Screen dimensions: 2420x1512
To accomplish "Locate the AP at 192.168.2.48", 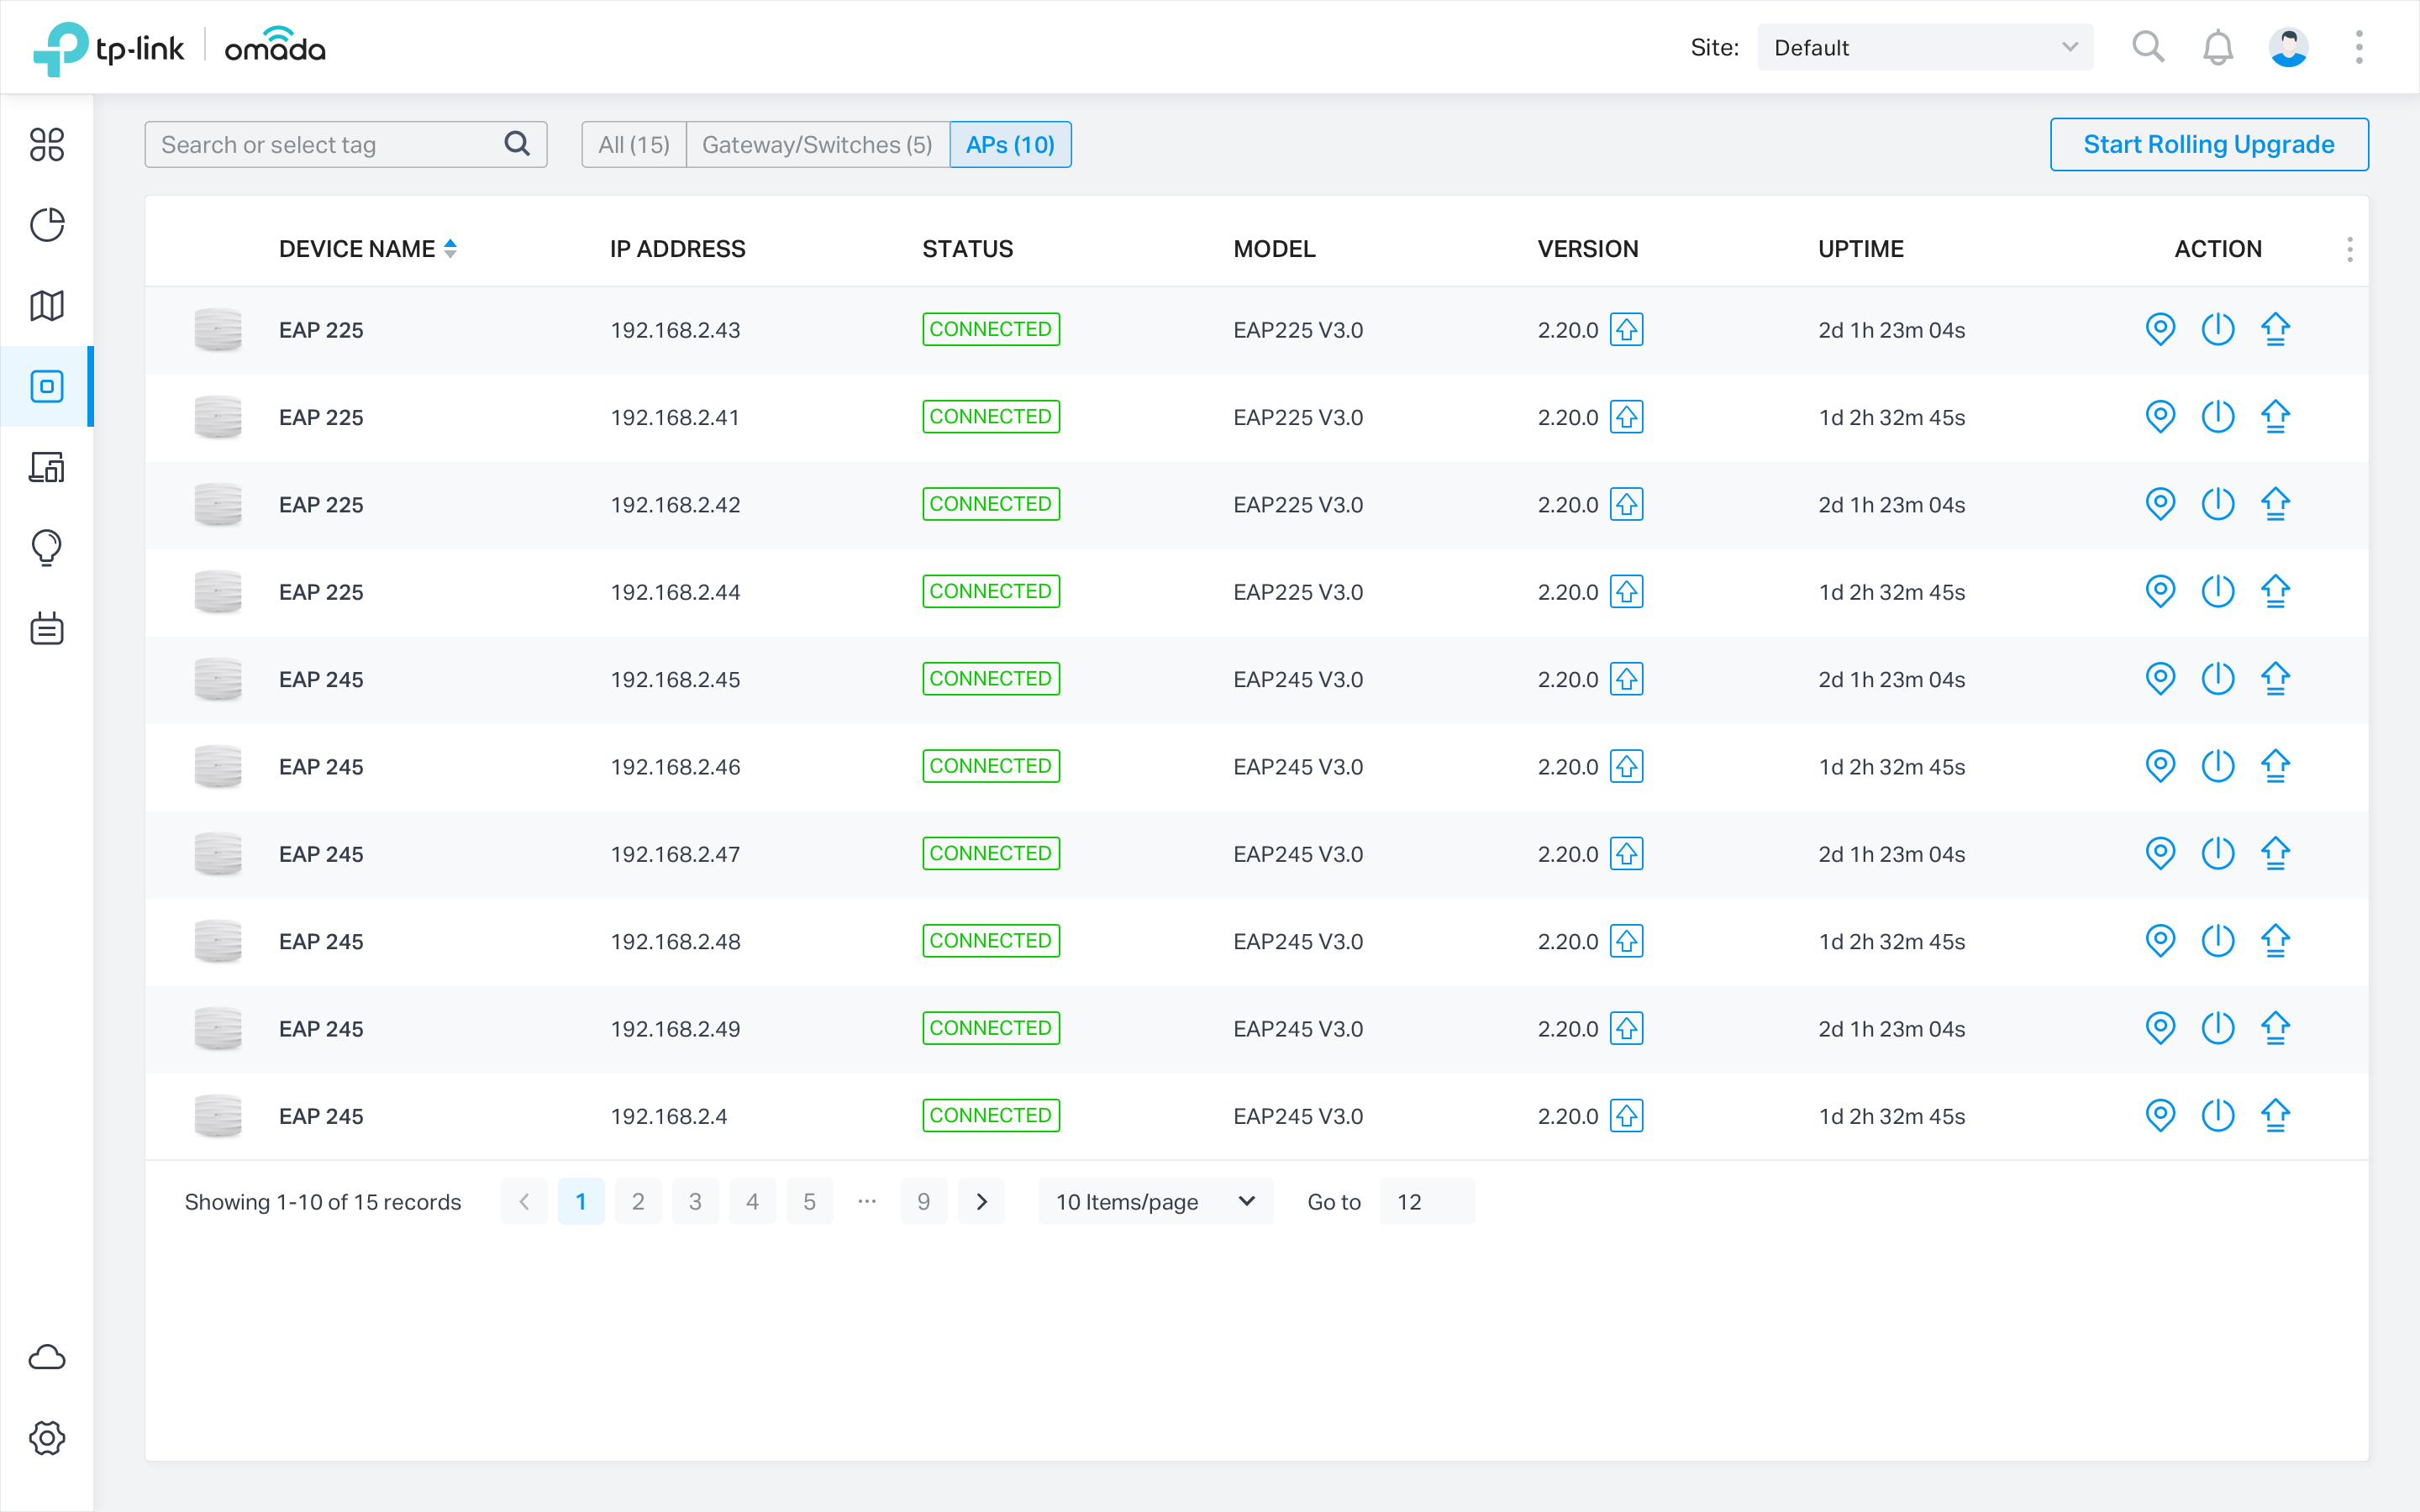I will point(2160,941).
